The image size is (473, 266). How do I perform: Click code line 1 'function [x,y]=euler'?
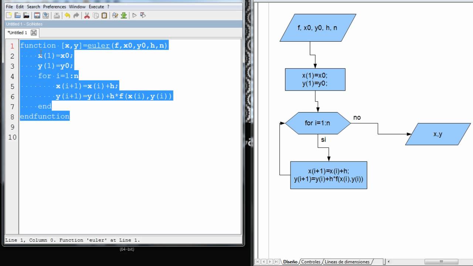94,45
